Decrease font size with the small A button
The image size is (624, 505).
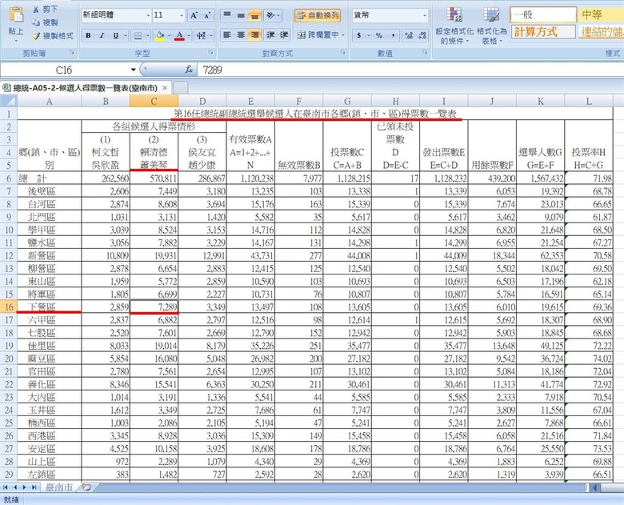(207, 15)
